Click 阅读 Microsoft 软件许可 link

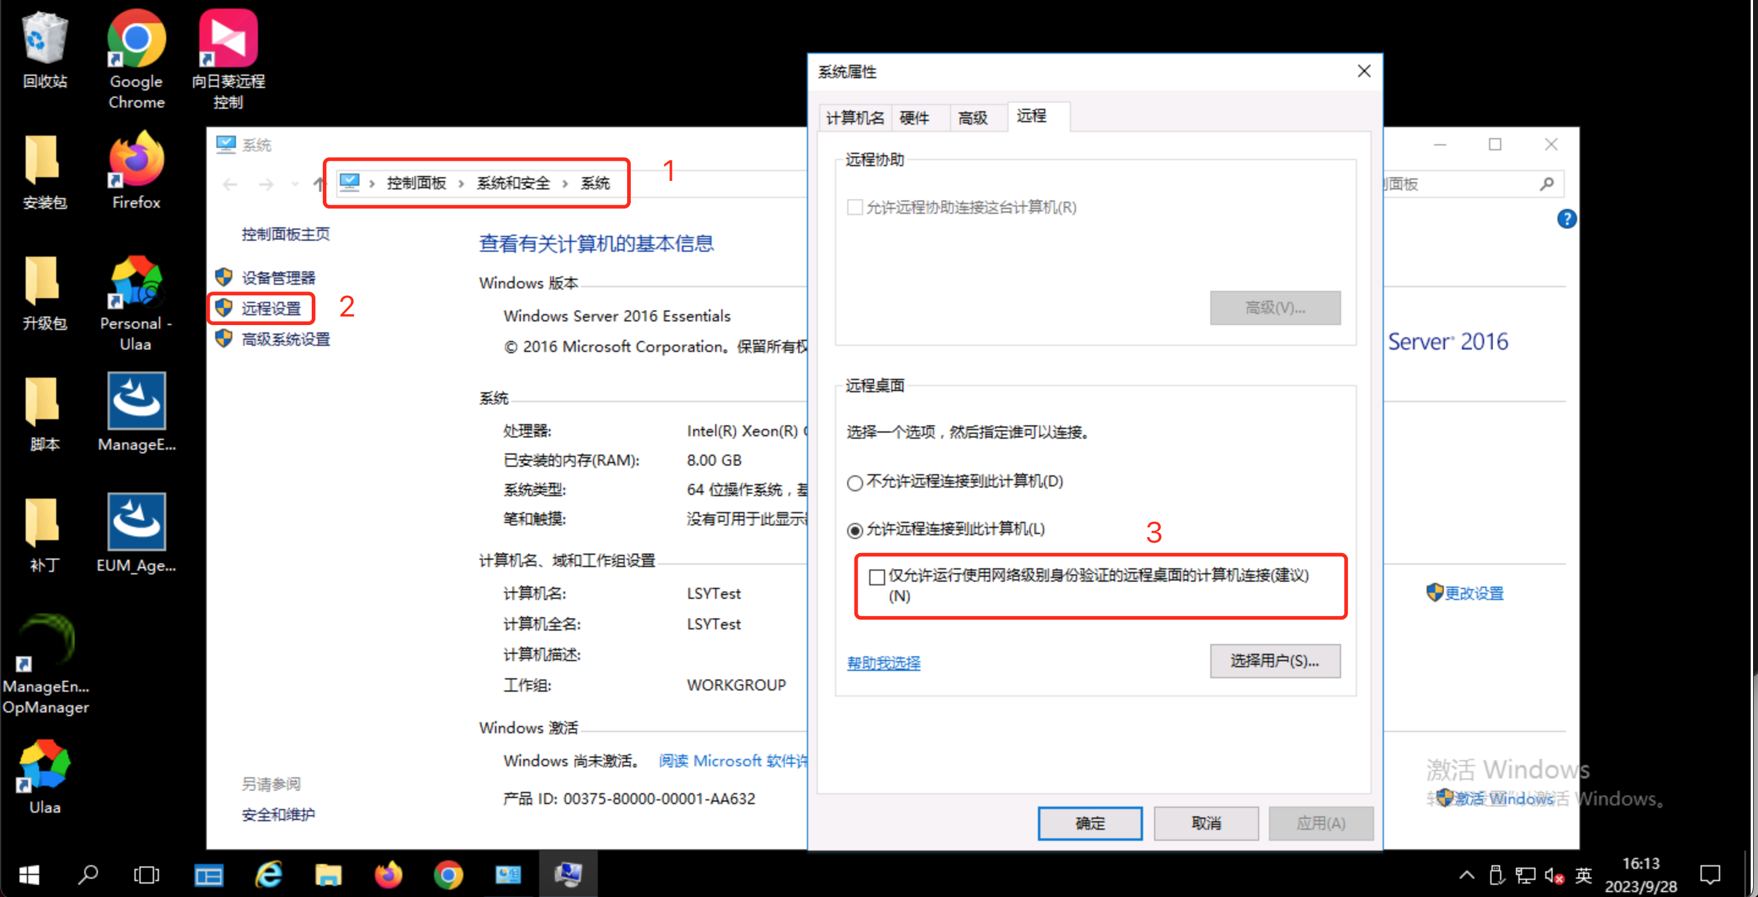[733, 761]
